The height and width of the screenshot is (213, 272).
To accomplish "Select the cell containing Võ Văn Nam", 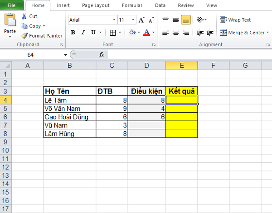I will pos(70,109).
